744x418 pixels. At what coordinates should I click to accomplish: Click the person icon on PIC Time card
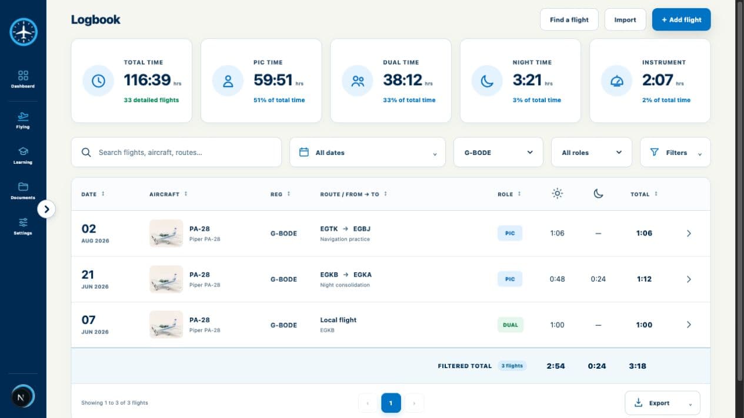228,81
